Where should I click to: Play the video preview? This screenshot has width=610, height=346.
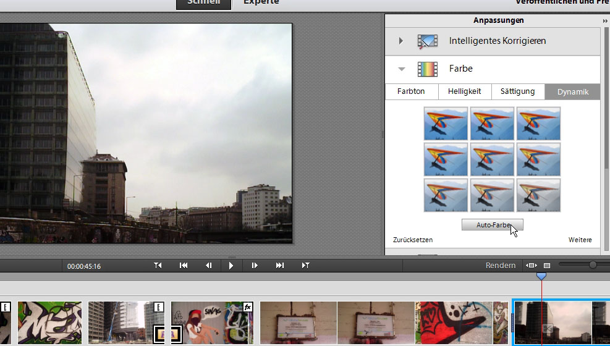point(231,266)
